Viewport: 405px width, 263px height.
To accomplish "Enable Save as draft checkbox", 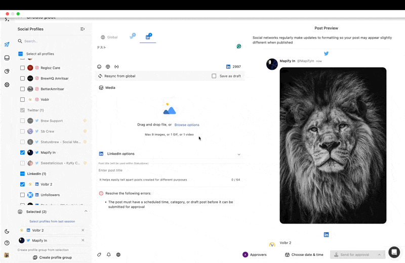I will (214, 76).
